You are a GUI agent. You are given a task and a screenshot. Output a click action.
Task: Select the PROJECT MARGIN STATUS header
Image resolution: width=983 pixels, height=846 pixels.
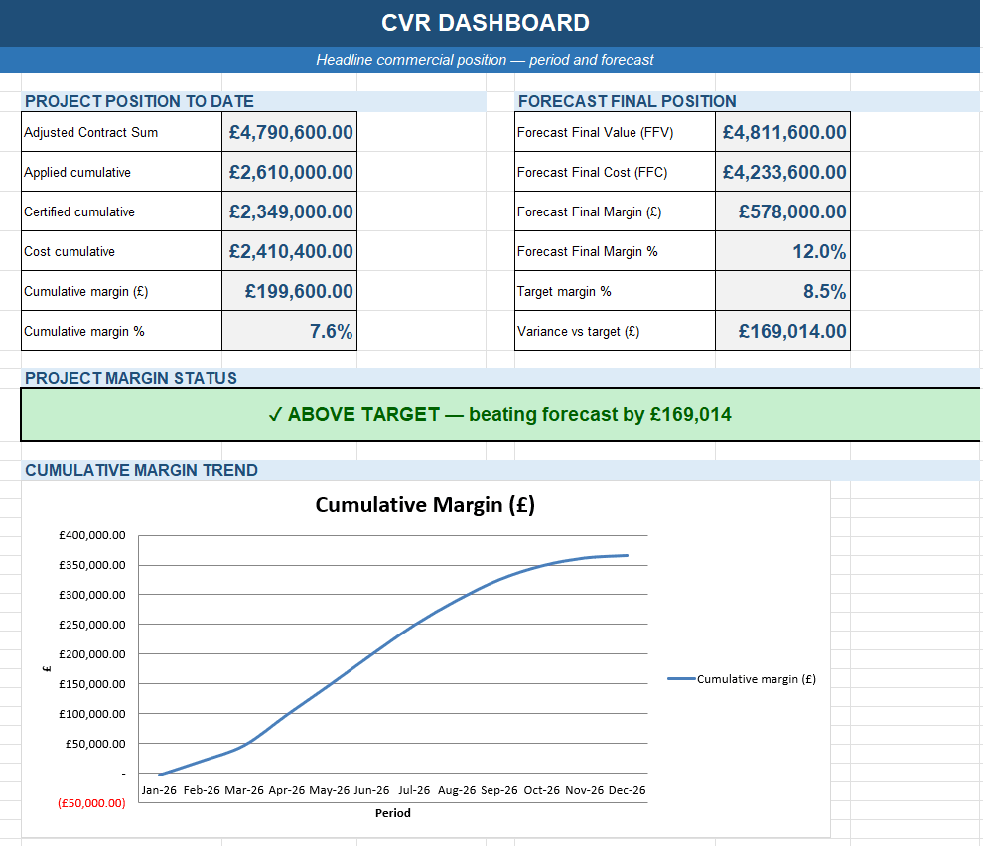tap(500, 378)
